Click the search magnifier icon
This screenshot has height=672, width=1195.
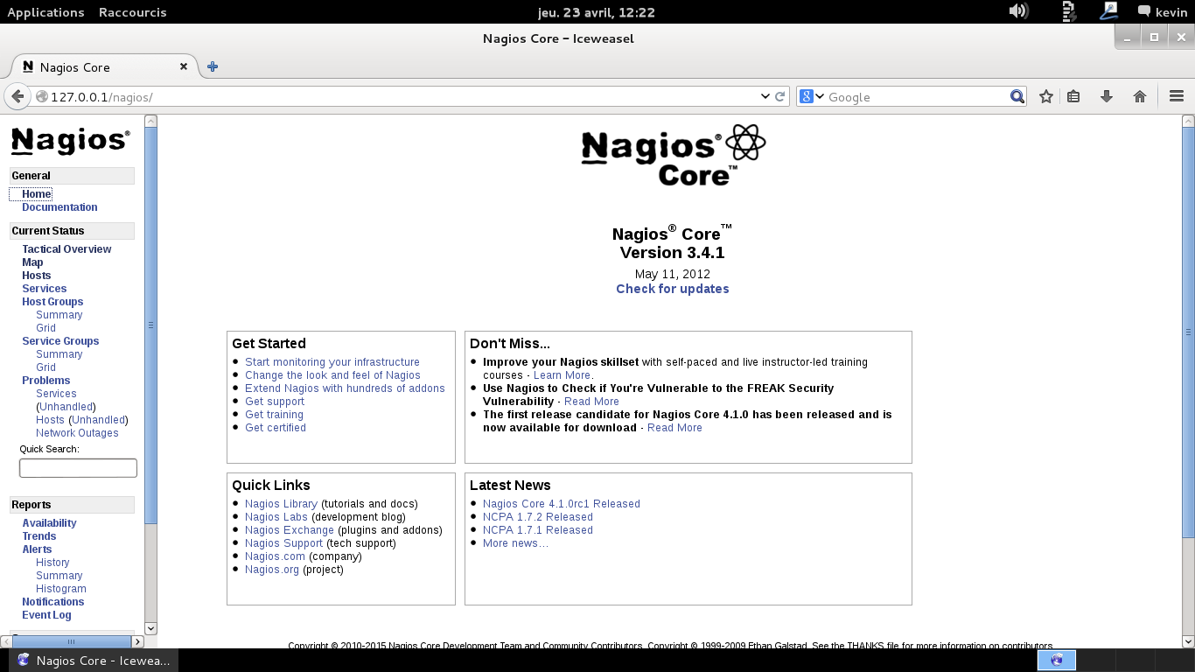pos(1017,96)
